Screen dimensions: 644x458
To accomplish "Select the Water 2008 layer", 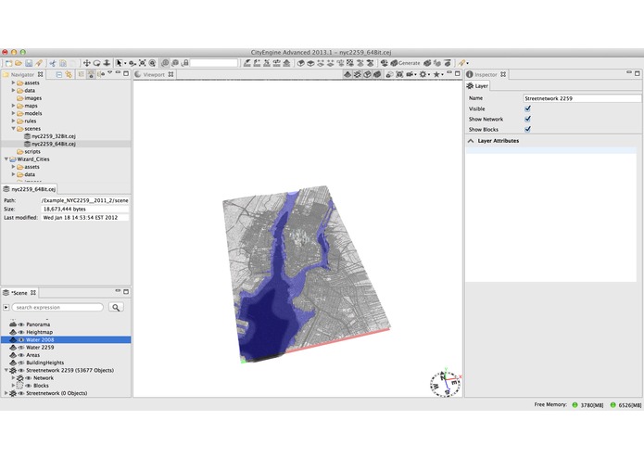I will coord(66,339).
